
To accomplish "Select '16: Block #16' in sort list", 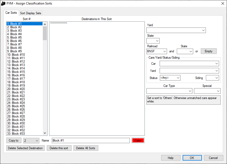I will coord(25,75).
